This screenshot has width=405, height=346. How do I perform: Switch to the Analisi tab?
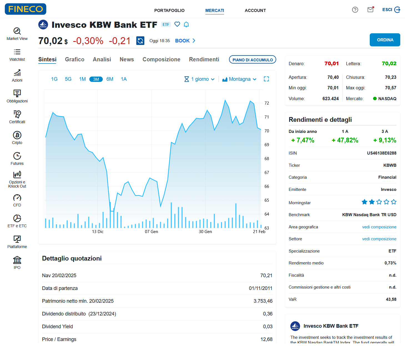[x=102, y=59]
